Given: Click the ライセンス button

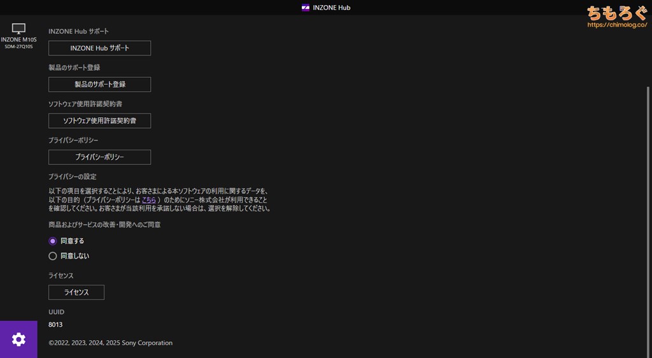Looking at the screenshot, I should [76, 292].
